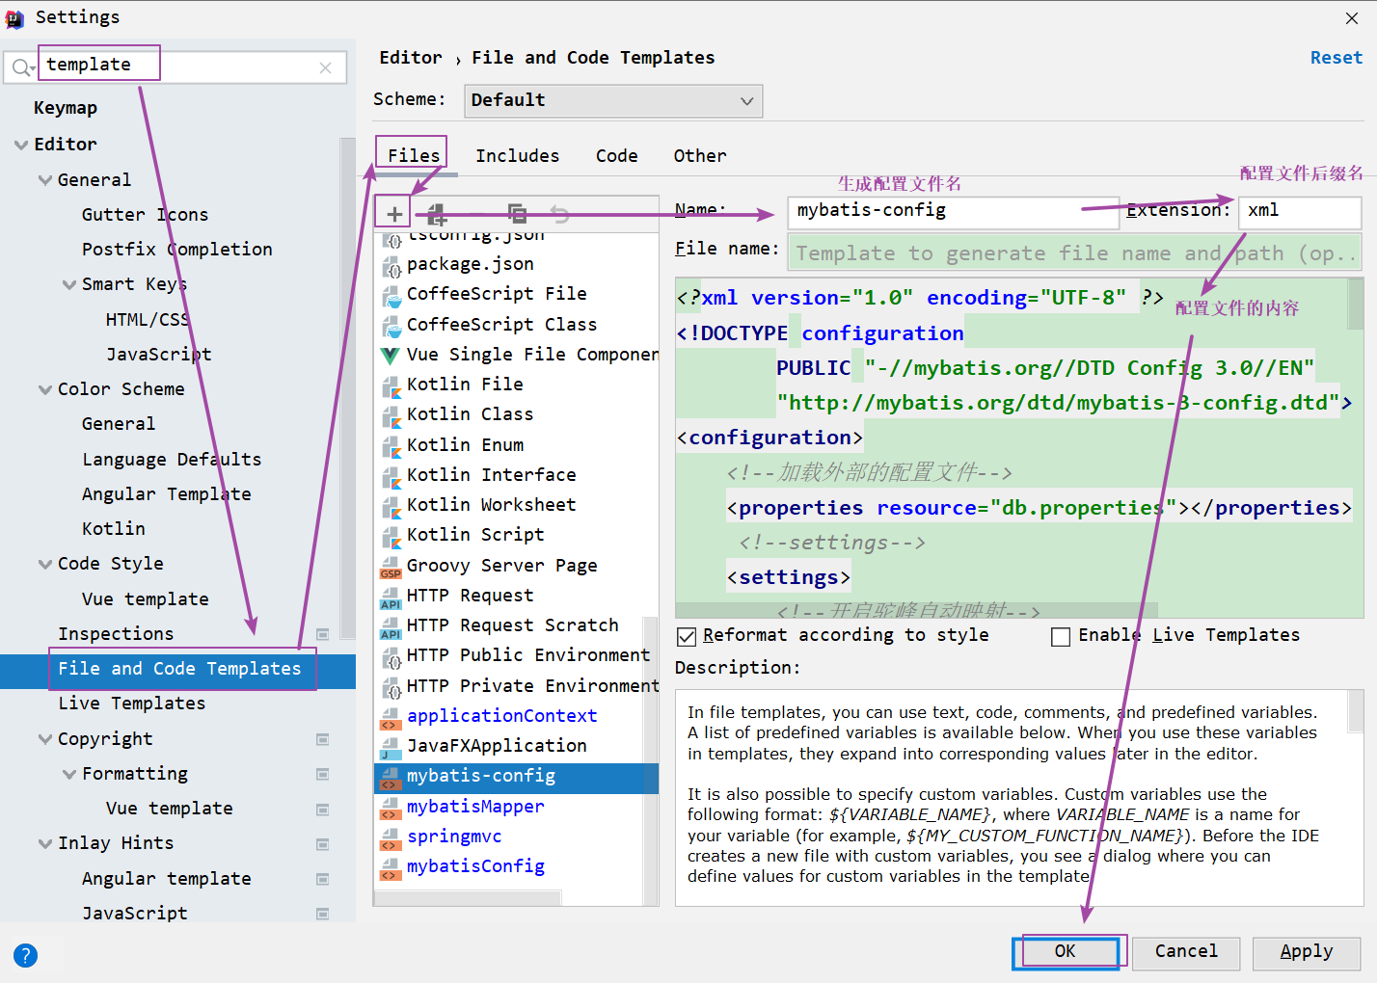The width and height of the screenshot is (1377, 983).
Task: Click the template Name input field
Action: coord(953,211)
